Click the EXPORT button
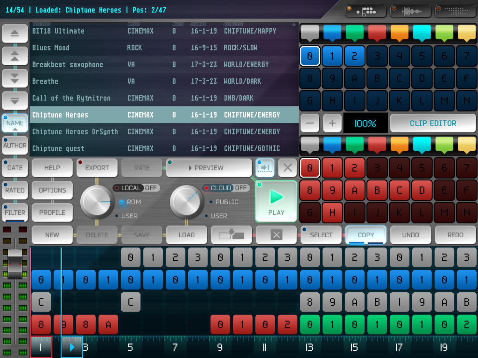The width and height of the screenshot is (478, 358). point(97,168)
